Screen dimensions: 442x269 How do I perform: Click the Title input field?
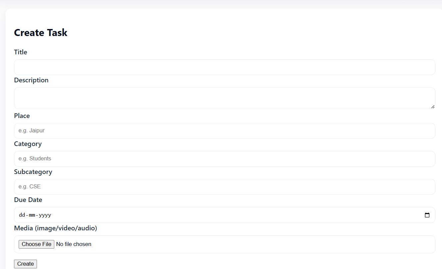[x=224, y=67]
